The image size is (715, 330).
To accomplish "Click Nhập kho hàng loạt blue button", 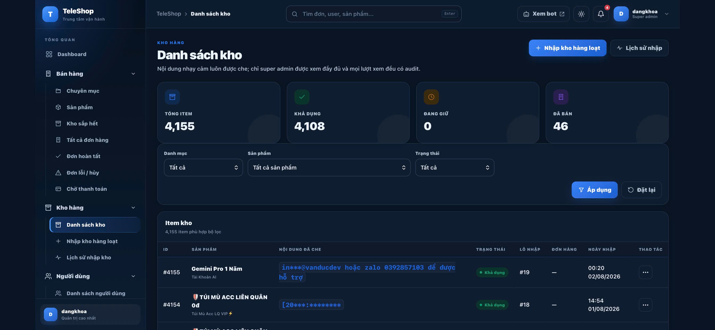I will tap(567, 48).
